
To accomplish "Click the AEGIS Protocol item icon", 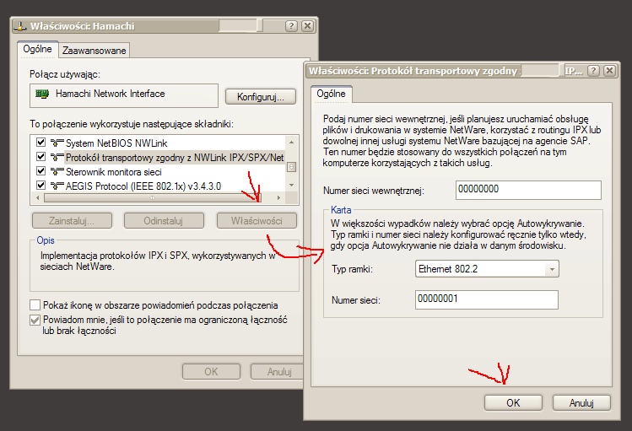I will coord(57,186).
